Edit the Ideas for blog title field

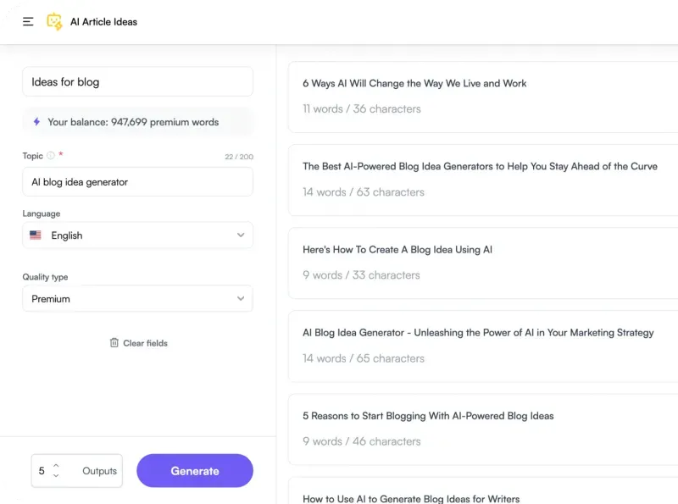[137, 81]
